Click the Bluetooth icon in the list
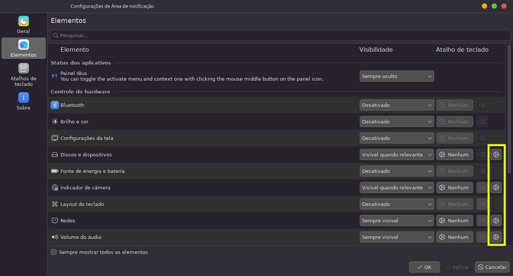 point(55,105)
